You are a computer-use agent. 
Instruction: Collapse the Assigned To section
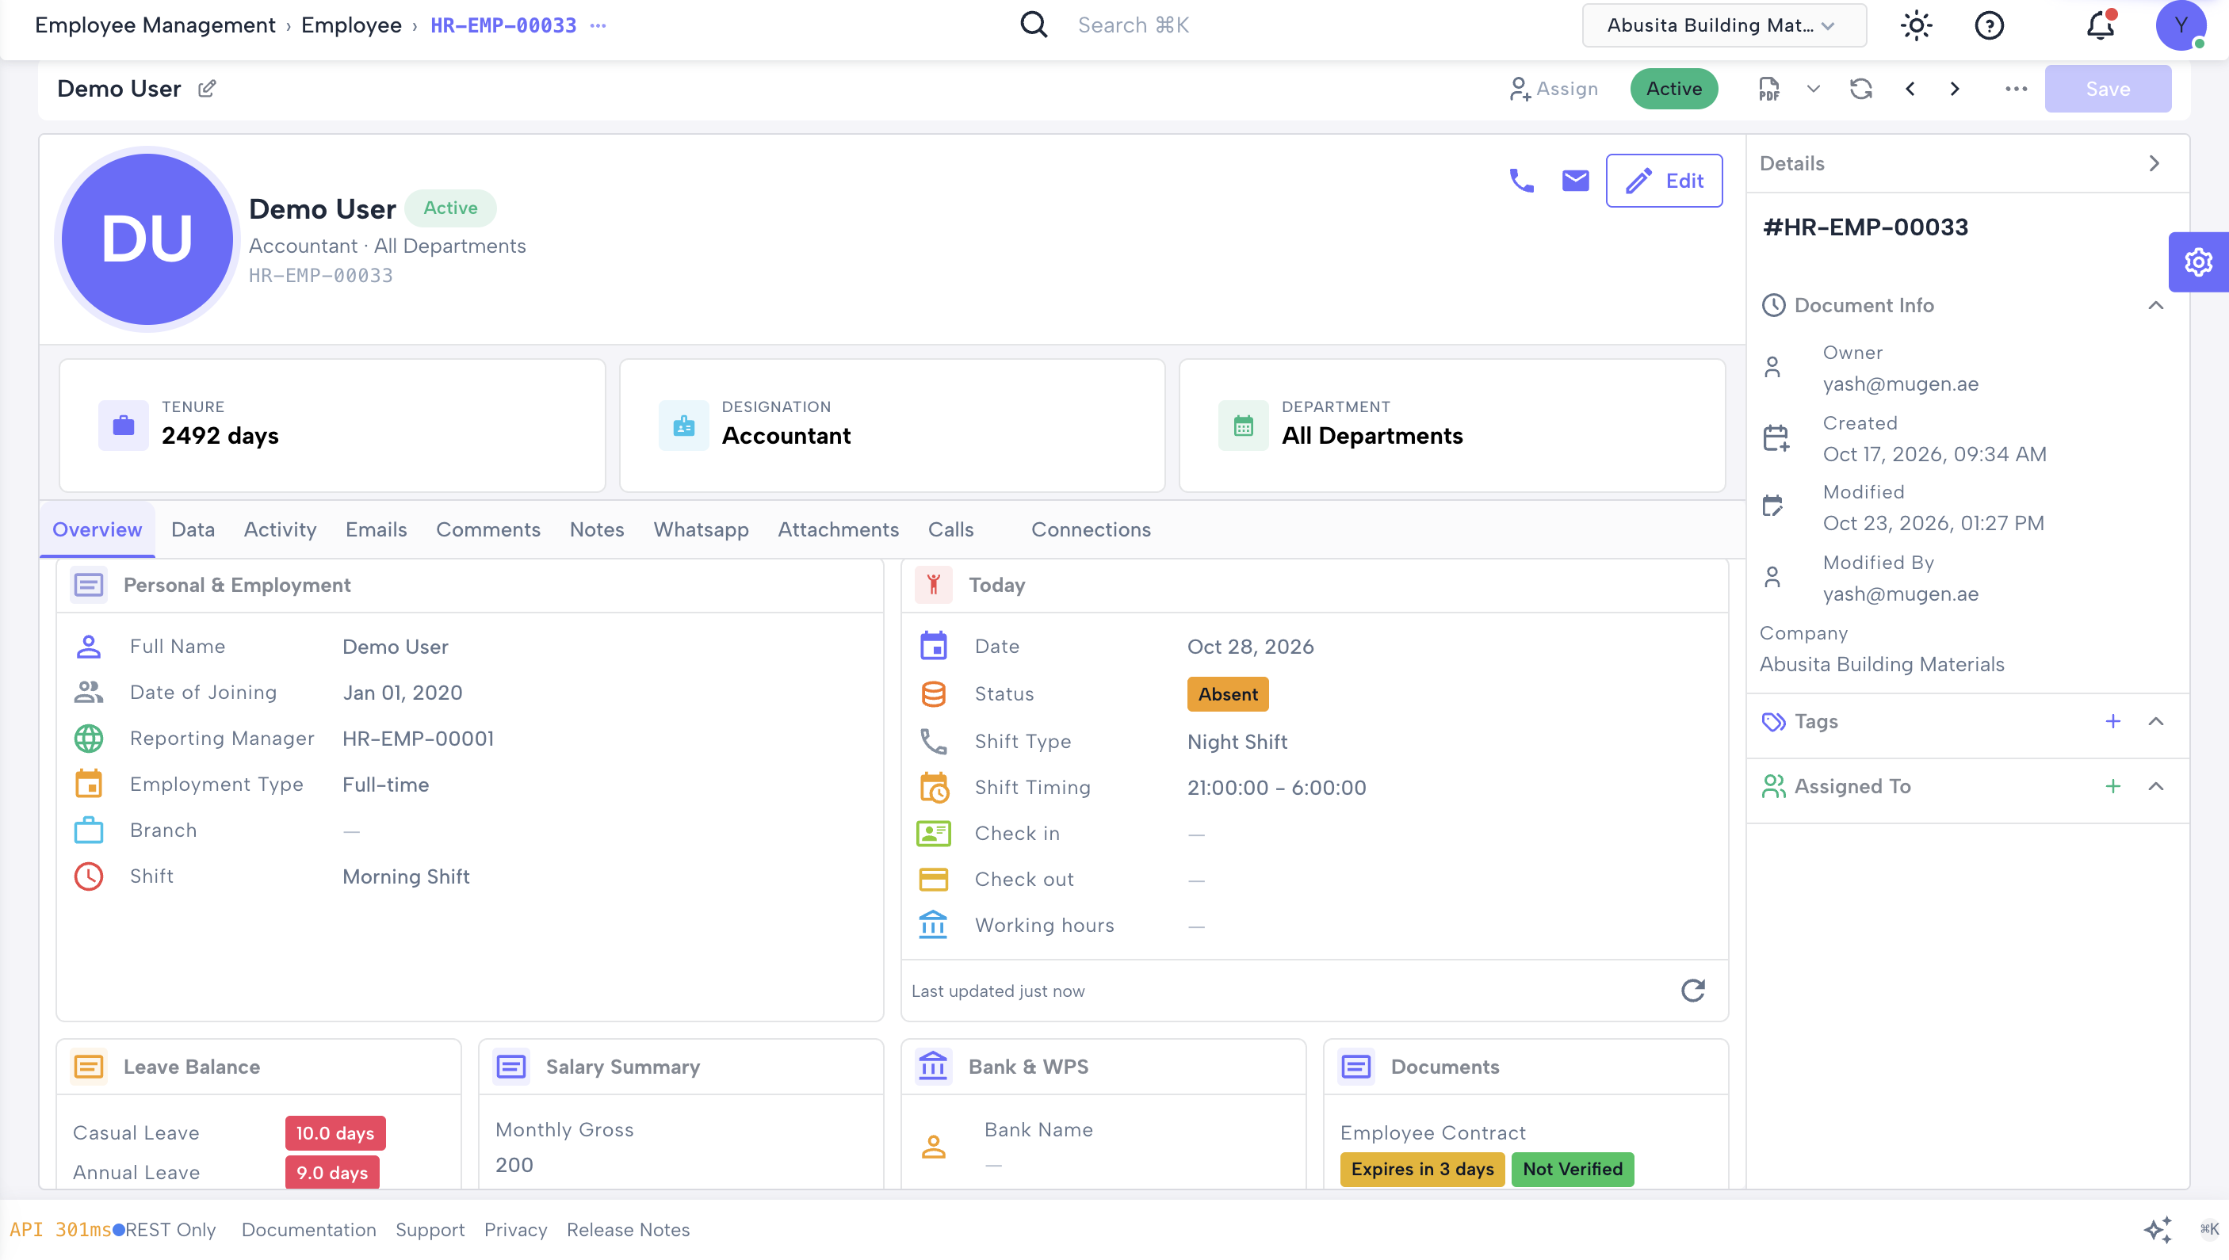click(x=2155, y=786)
